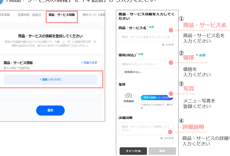This screenshot has height=156, width=230.
Task: Click the 順番の変更 link
Action: click(x=90, y=63)
